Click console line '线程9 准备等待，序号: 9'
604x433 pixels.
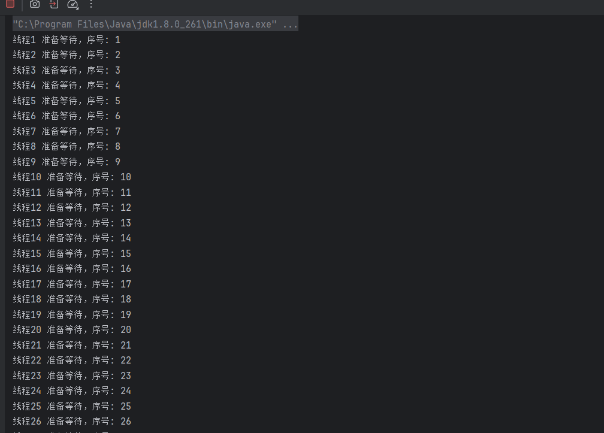tap(67, 162)
